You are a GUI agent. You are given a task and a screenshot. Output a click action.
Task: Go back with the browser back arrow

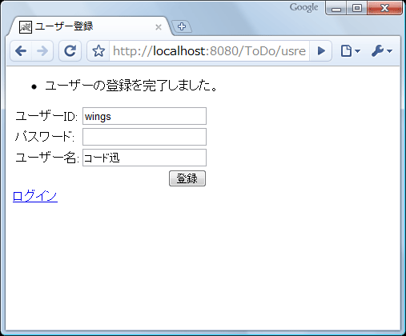21,50
